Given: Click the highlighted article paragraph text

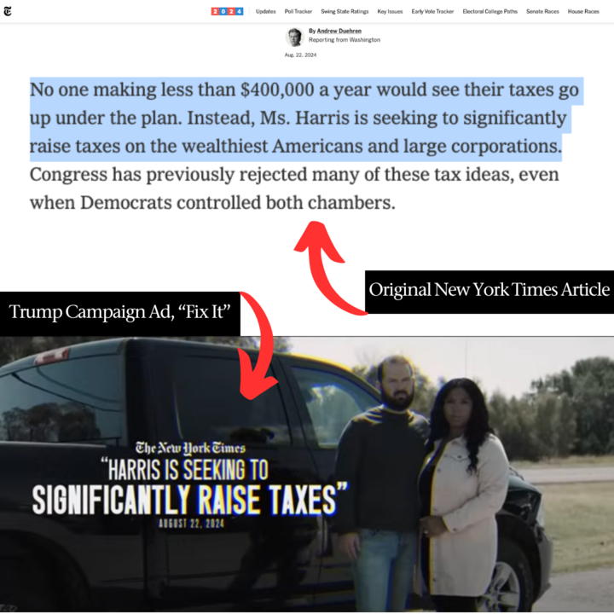Looking at the screenshot, I should pos(306,119).
